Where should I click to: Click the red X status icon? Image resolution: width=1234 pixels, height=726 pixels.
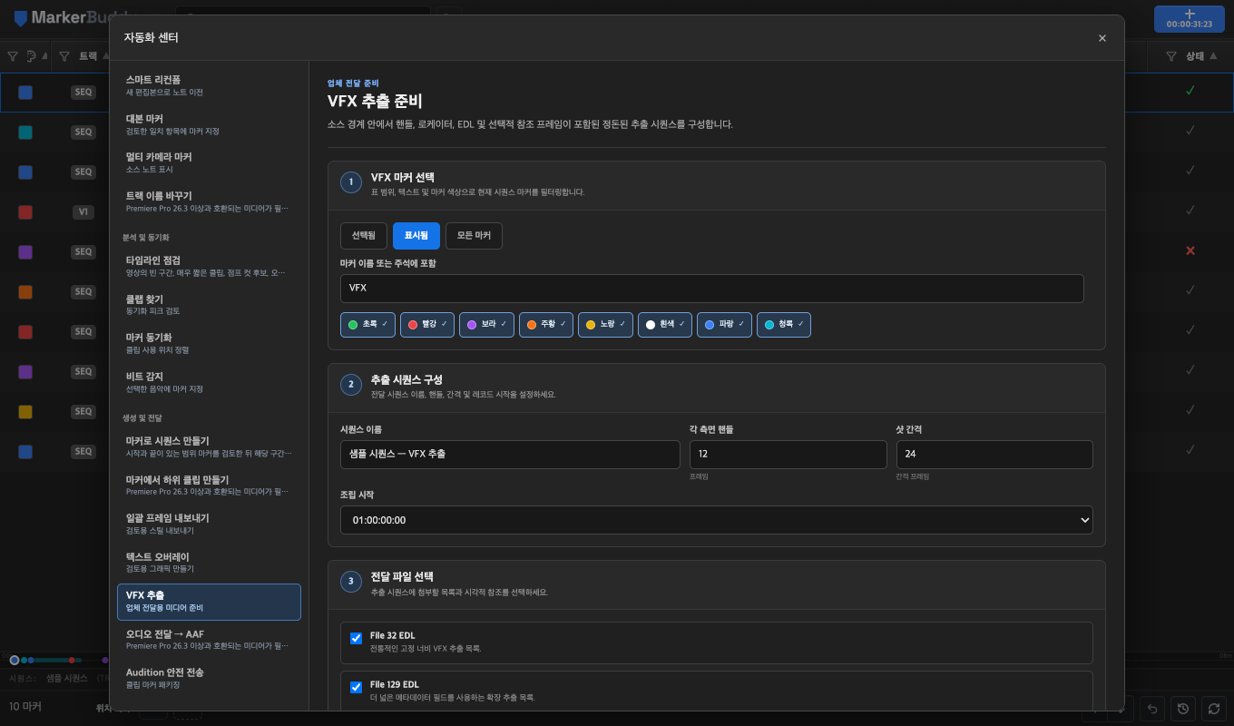tap(1190, 250)
